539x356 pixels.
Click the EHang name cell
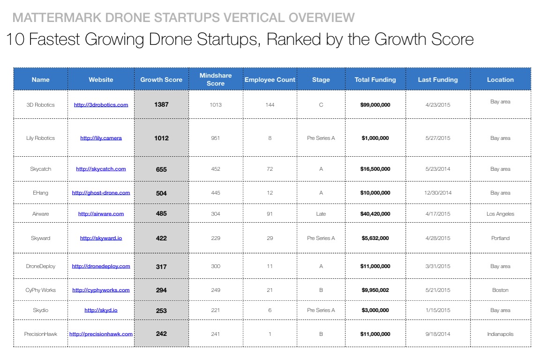[41, 193]
